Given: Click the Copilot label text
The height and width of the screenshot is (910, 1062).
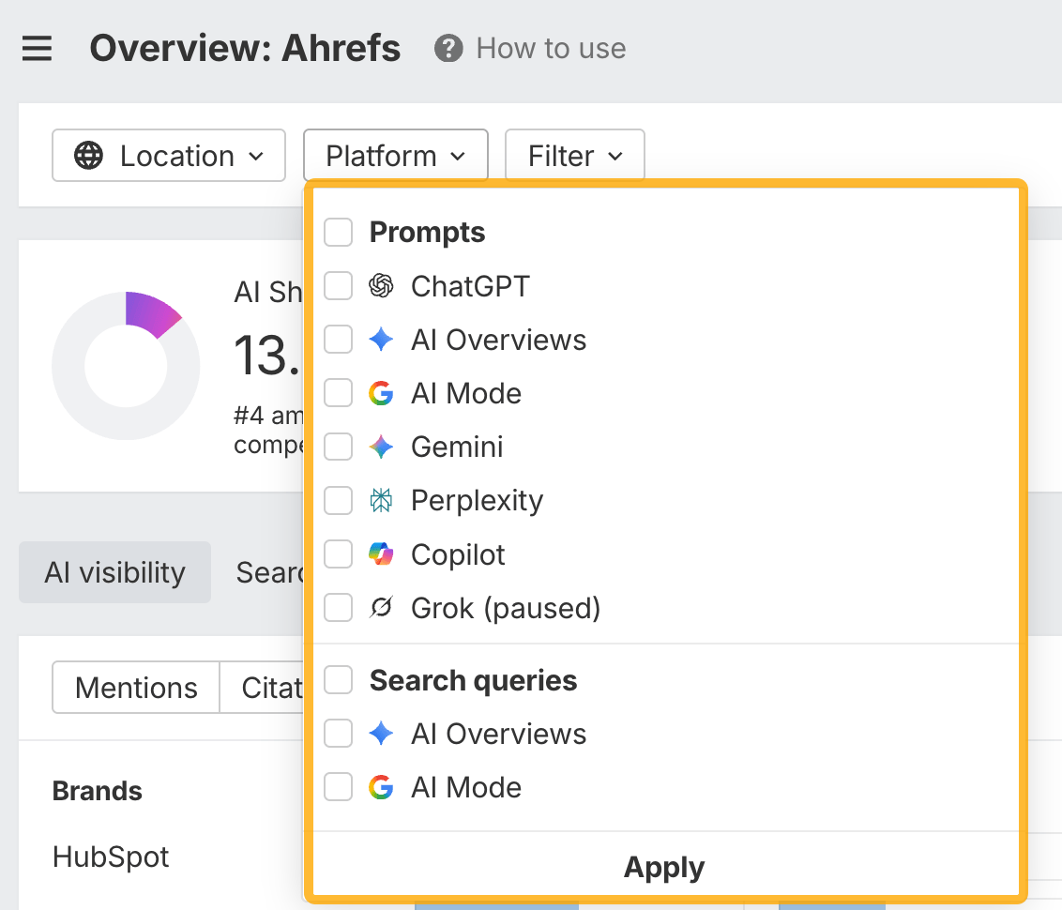Looking at the screenshot, I should click(x=458, y=554).
